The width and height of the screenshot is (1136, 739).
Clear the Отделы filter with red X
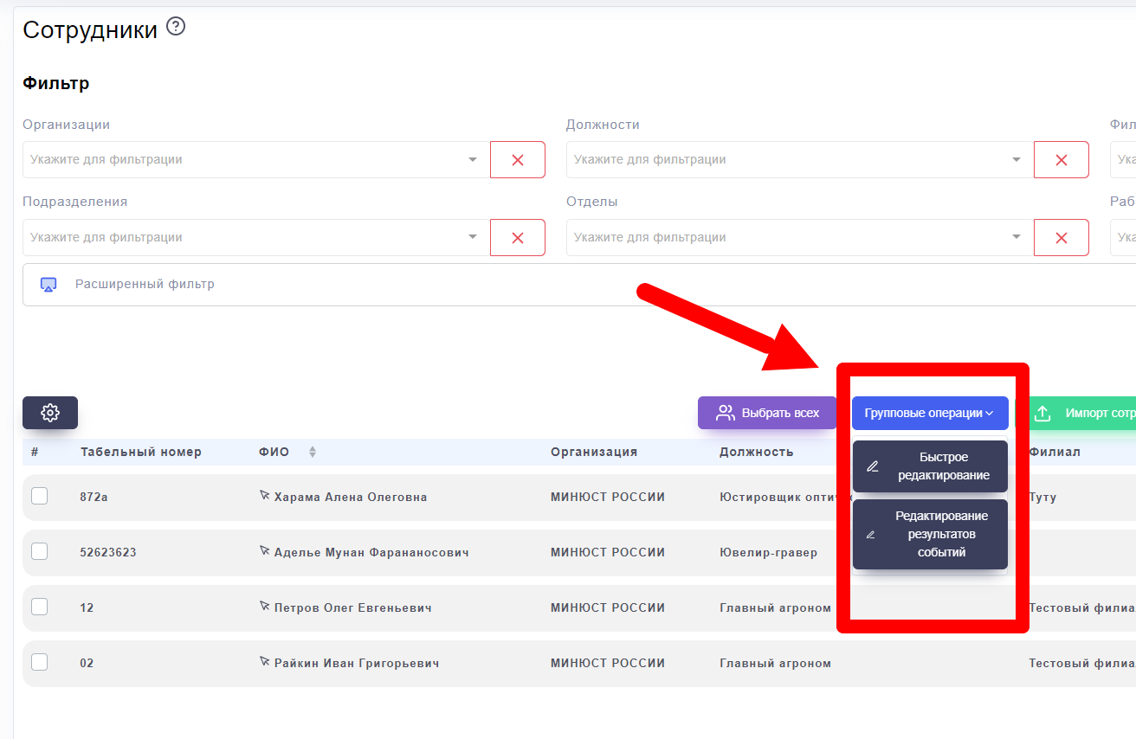click(1061, 238)
